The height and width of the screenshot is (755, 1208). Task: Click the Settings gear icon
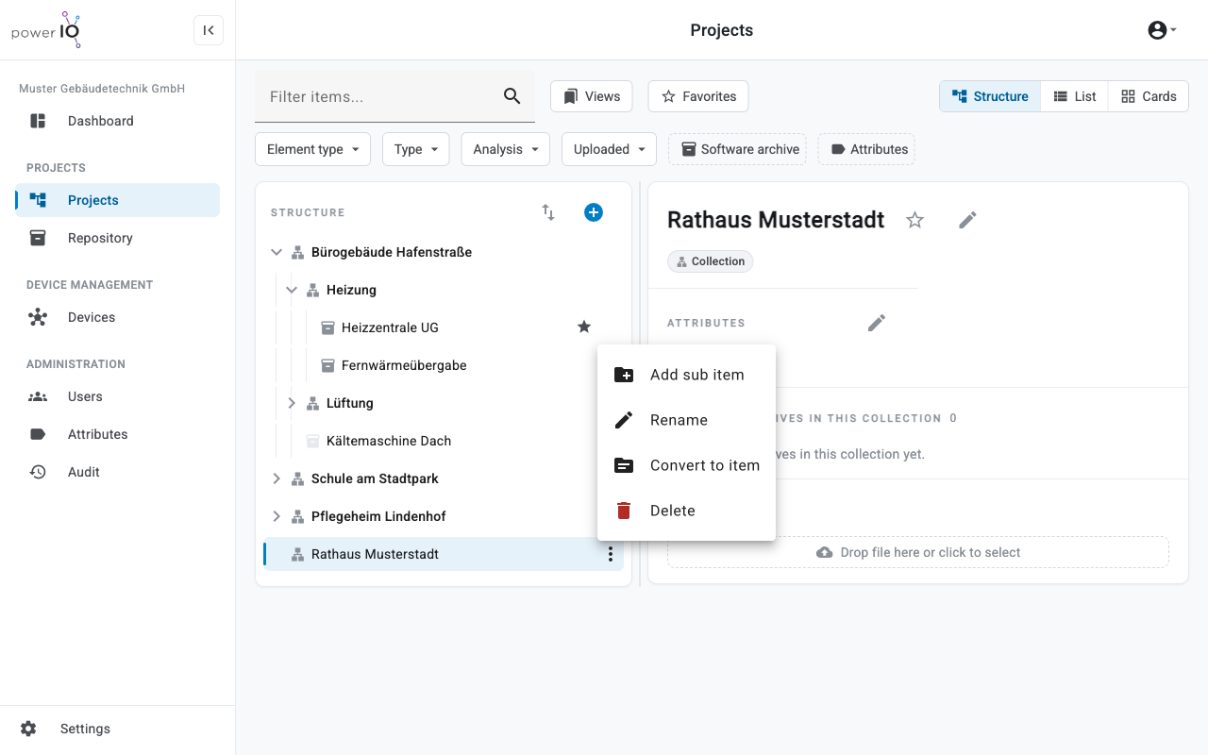(x=28, y=729)
